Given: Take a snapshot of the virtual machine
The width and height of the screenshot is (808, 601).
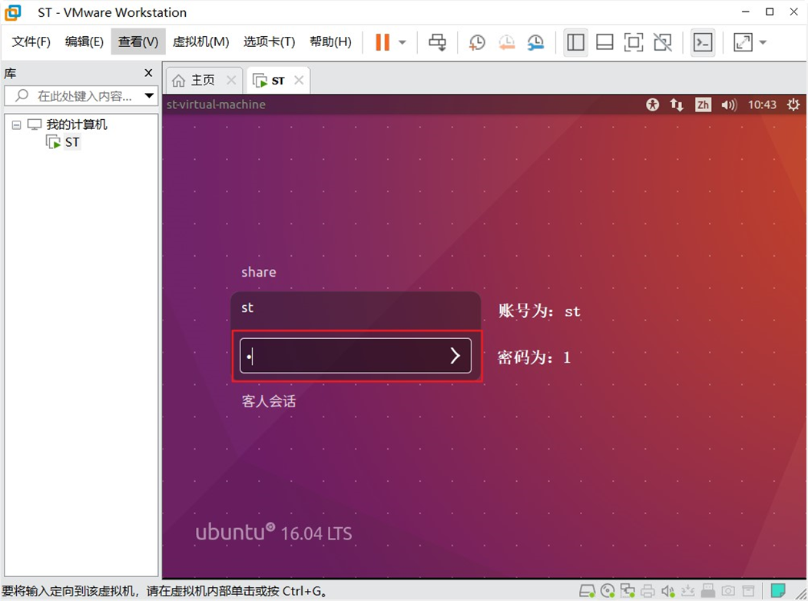Looking at the screenshot, I should (x=476, y=42).
